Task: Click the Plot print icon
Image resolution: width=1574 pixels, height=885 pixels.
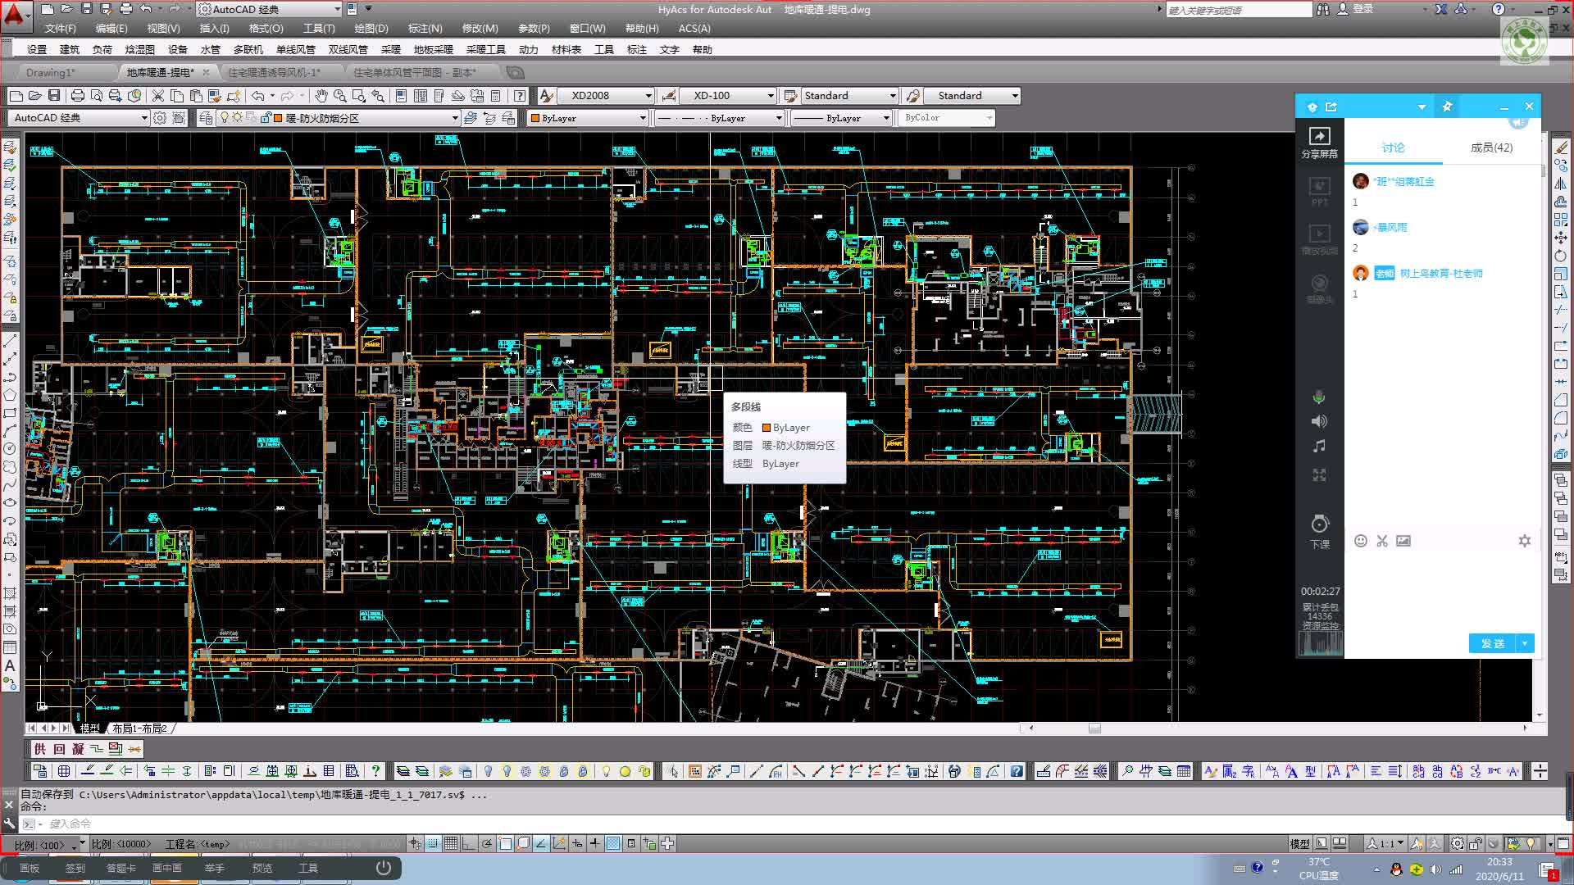Action: point(78,96)
